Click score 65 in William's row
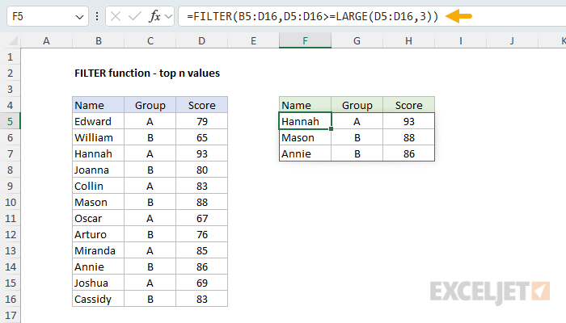 coord(202,137)
